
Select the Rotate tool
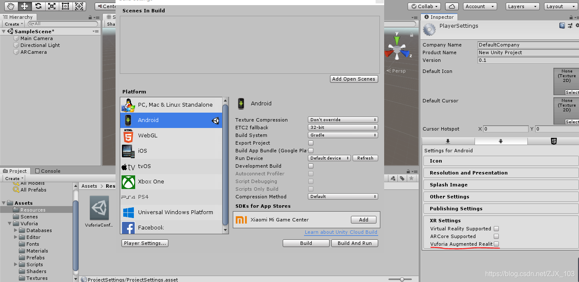(x=38, y=6)
